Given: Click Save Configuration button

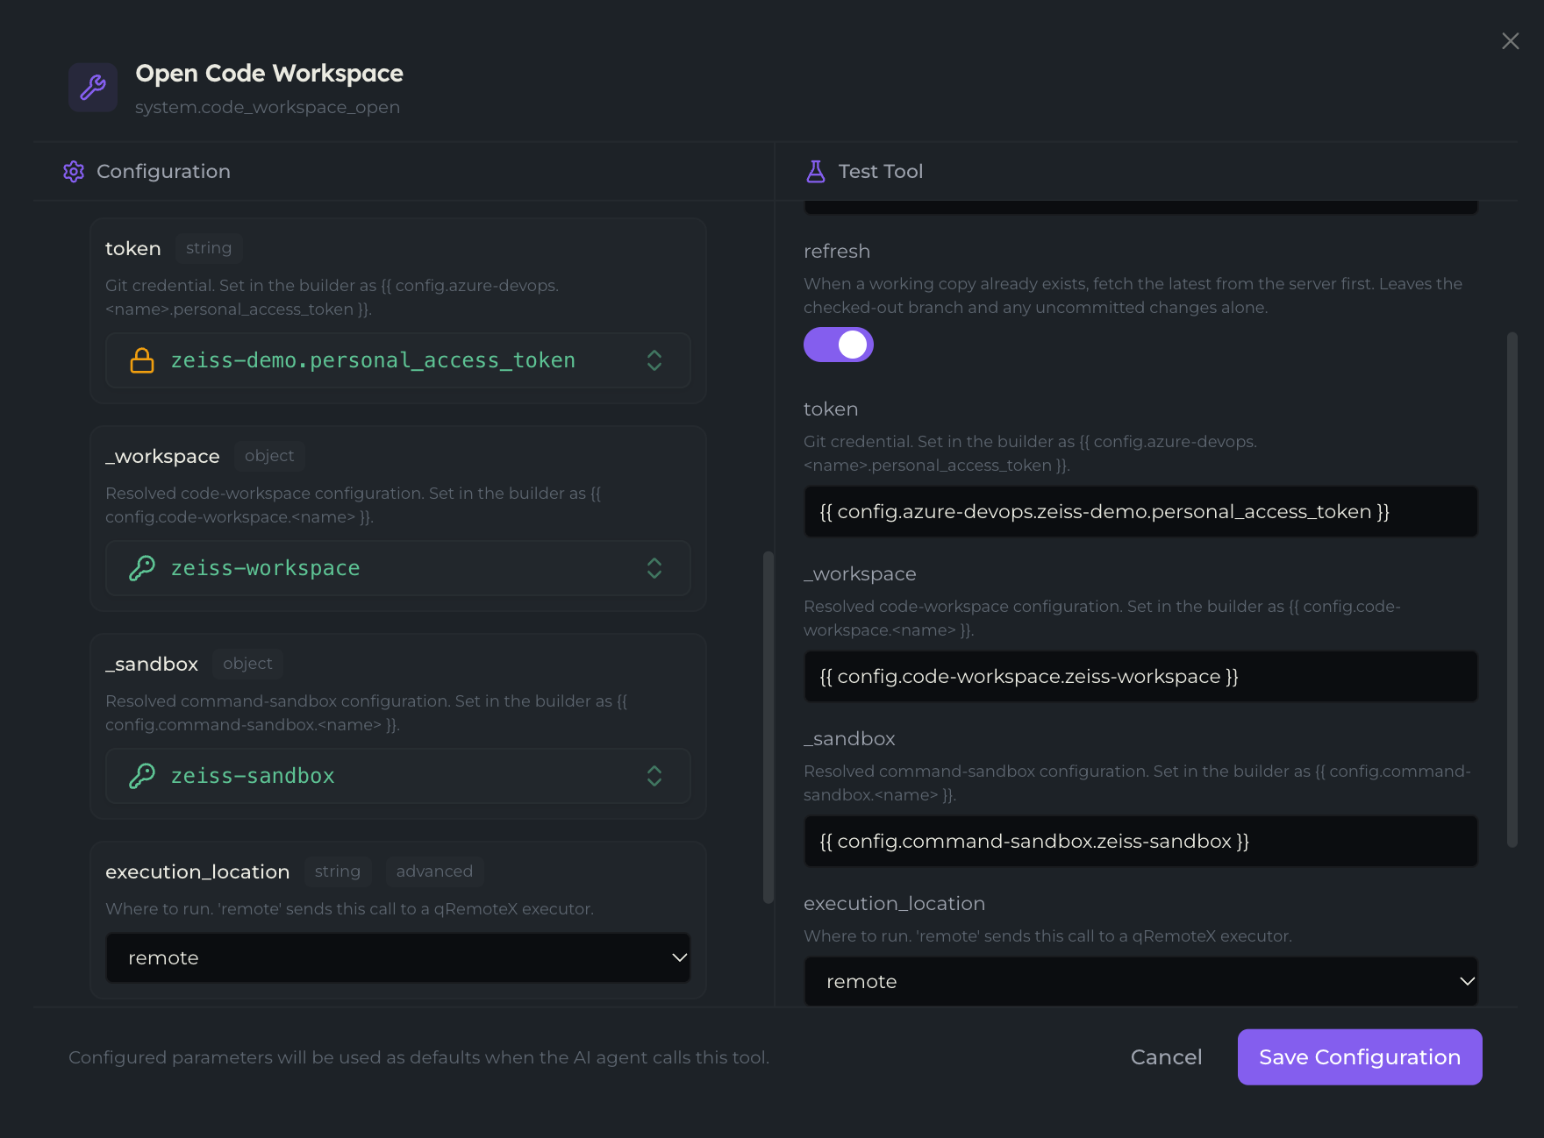Looking at the screenshot, I should (1360, 1057).
